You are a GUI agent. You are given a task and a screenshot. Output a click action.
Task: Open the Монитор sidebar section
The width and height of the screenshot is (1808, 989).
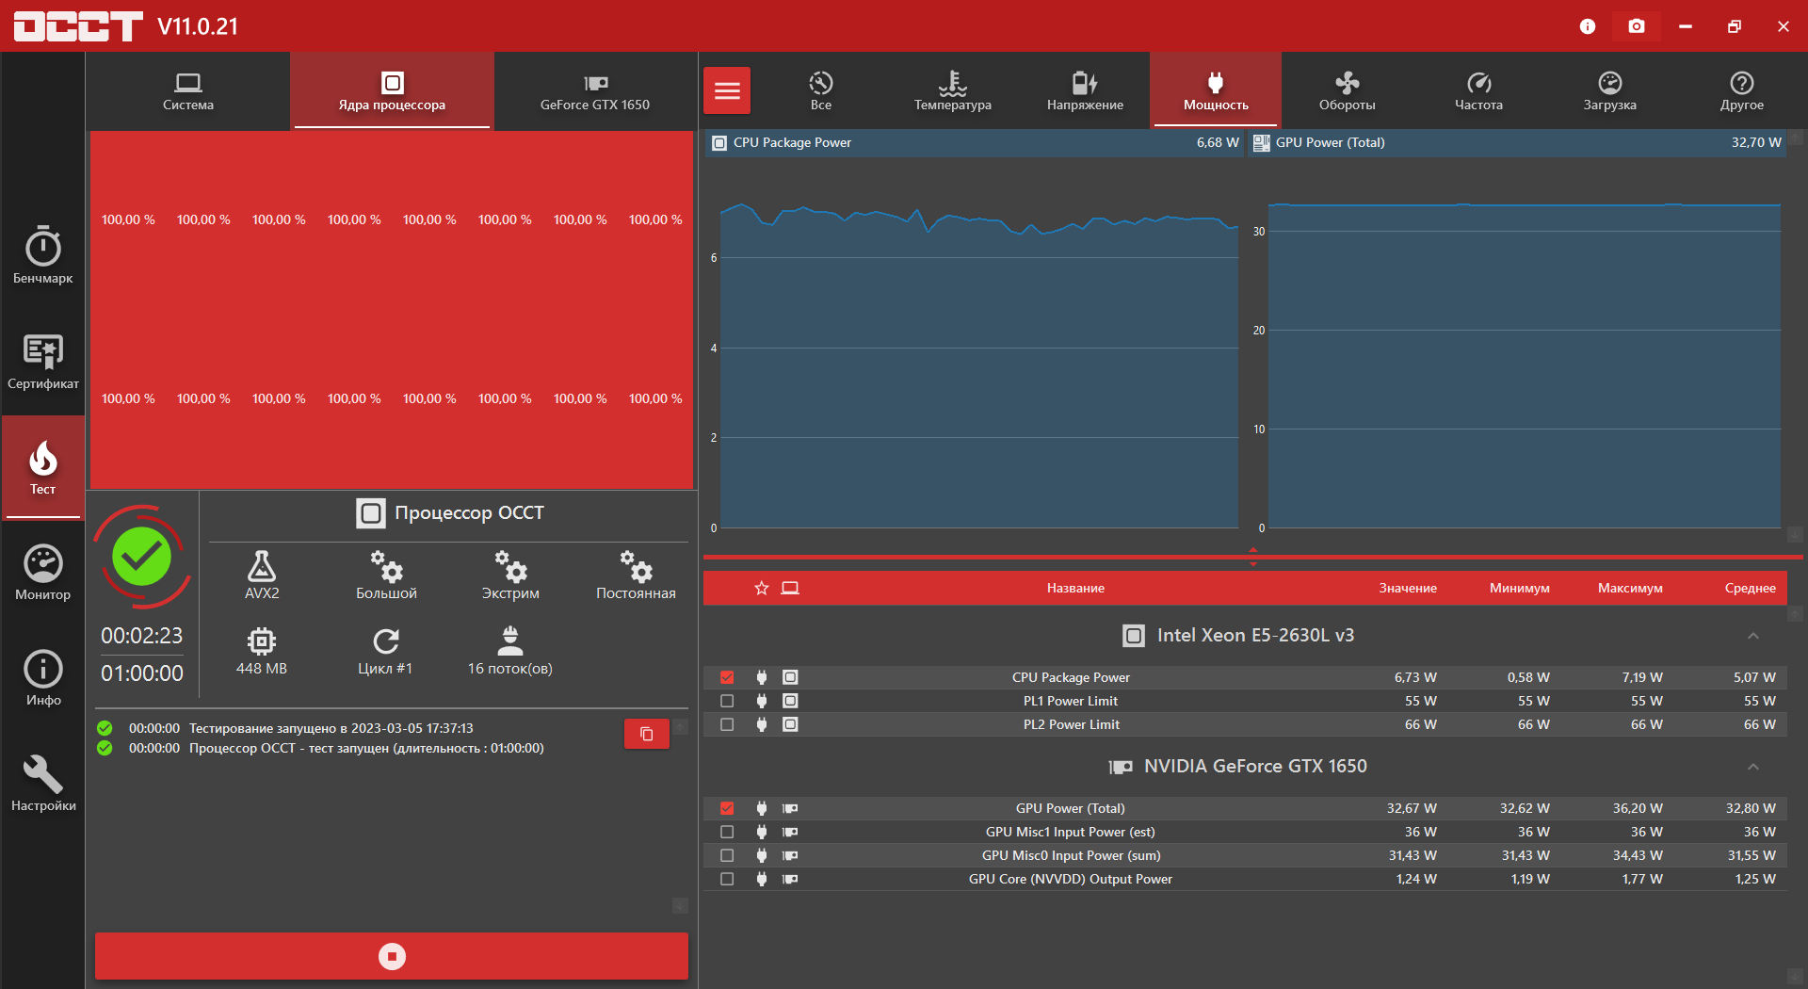point(42,573)
